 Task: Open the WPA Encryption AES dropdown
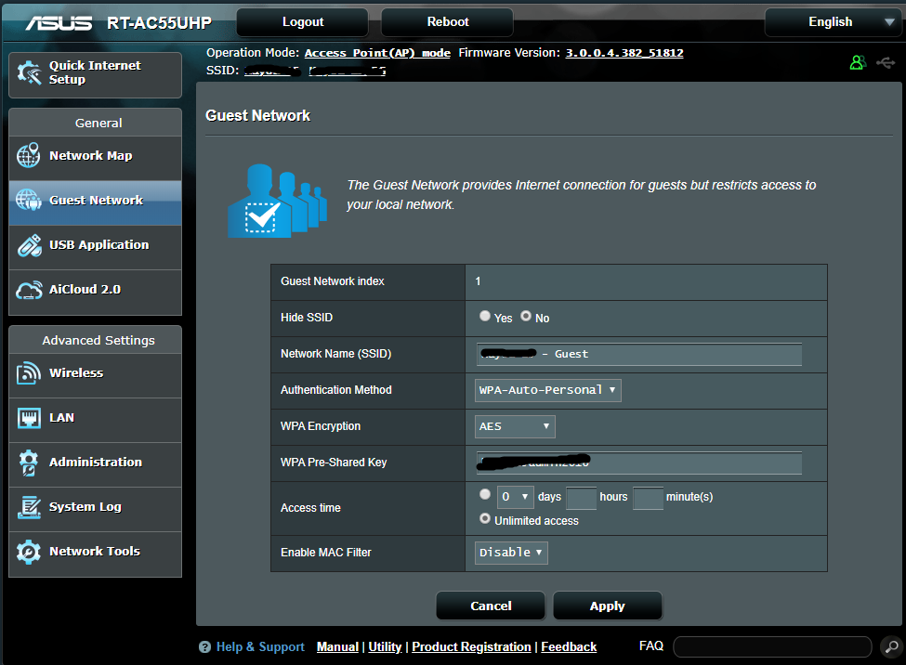[514, 426]
